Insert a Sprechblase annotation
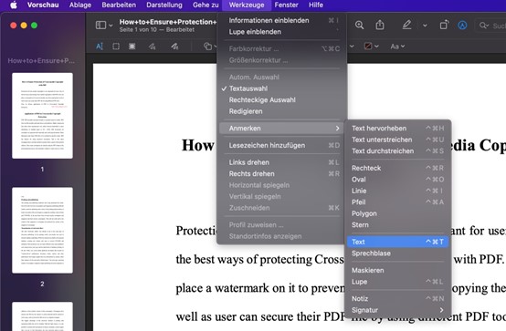The height and width of the screenshot is (331, 506). (x=397, y=253)
